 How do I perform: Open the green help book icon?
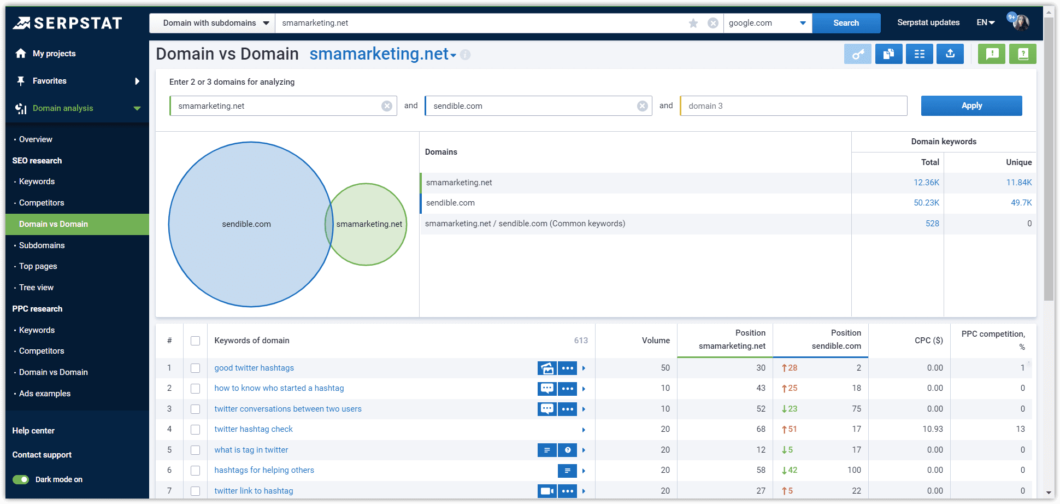[1022, 54]
